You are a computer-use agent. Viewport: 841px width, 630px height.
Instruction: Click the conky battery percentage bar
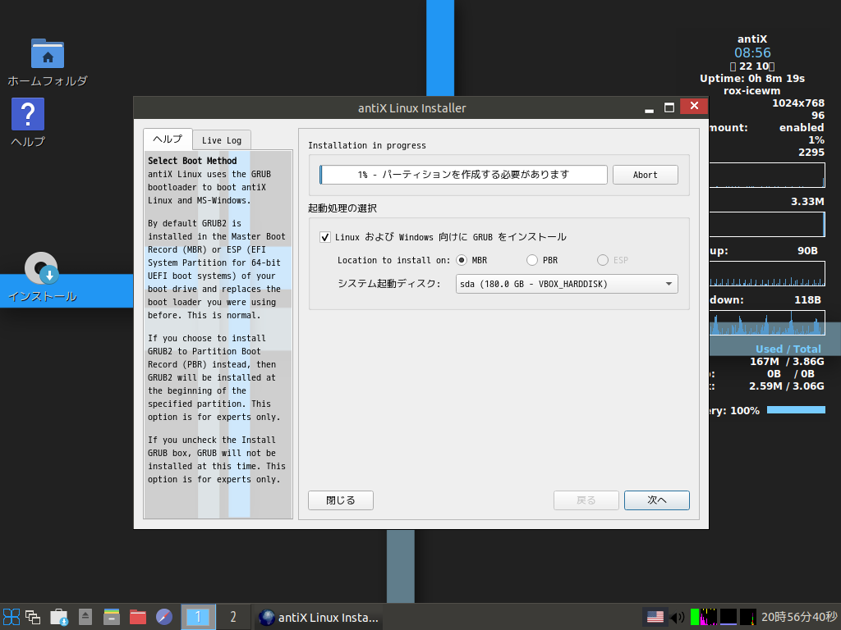point(796,410)
